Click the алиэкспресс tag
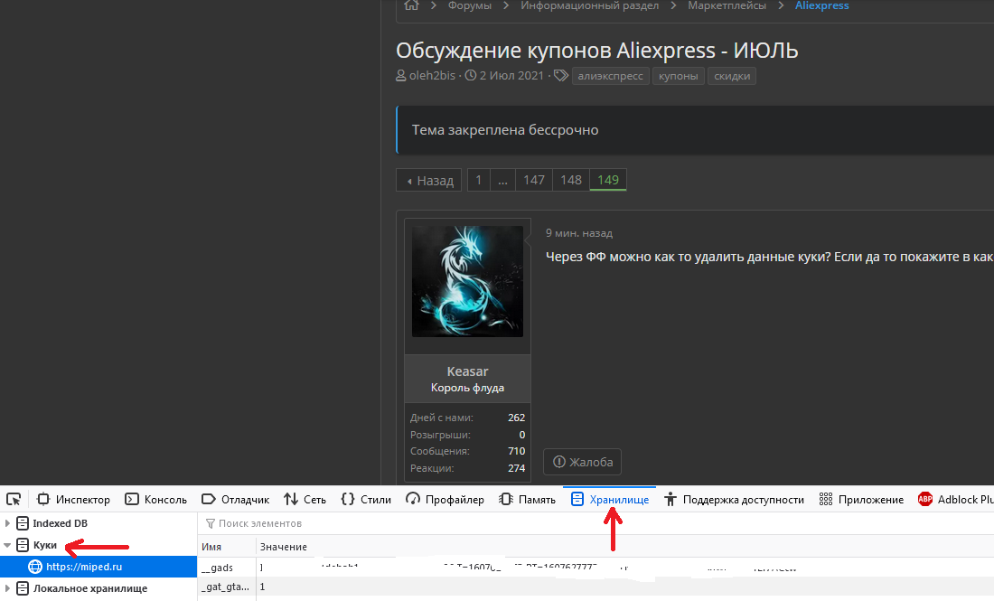This screenshot has height=601, width=994. pyautogui.click(x=611, y=76)
